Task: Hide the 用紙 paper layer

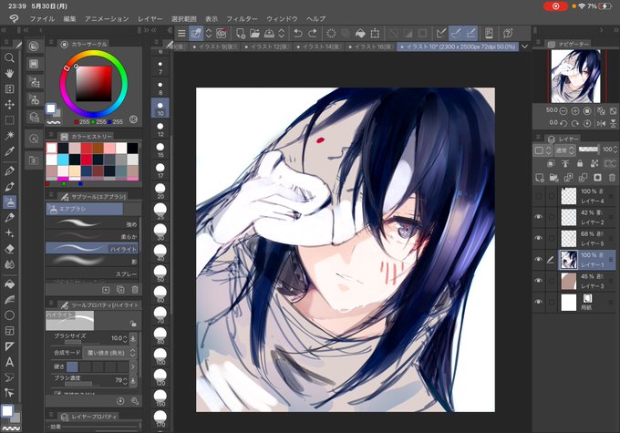Action: [539, 302]
